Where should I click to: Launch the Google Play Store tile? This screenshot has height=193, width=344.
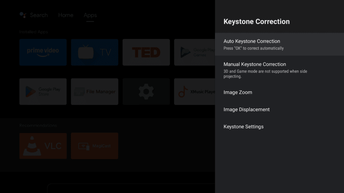point(43,91)
